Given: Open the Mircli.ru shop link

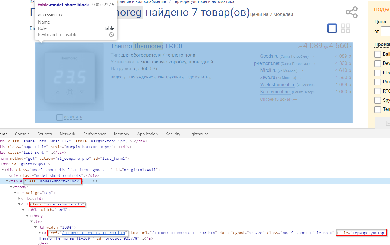Looking at the screenshot, I should tap(268, 70).
